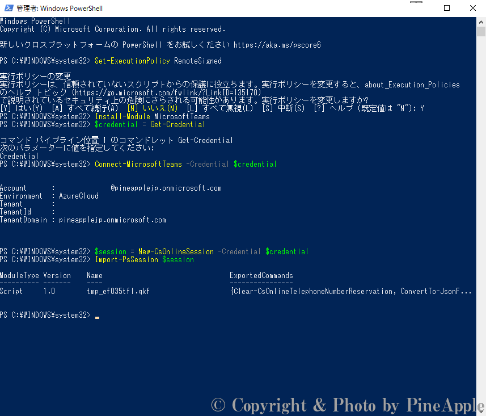Click the window title '管理者: Windows PowerShell'
486x416 pixels.
60,9
